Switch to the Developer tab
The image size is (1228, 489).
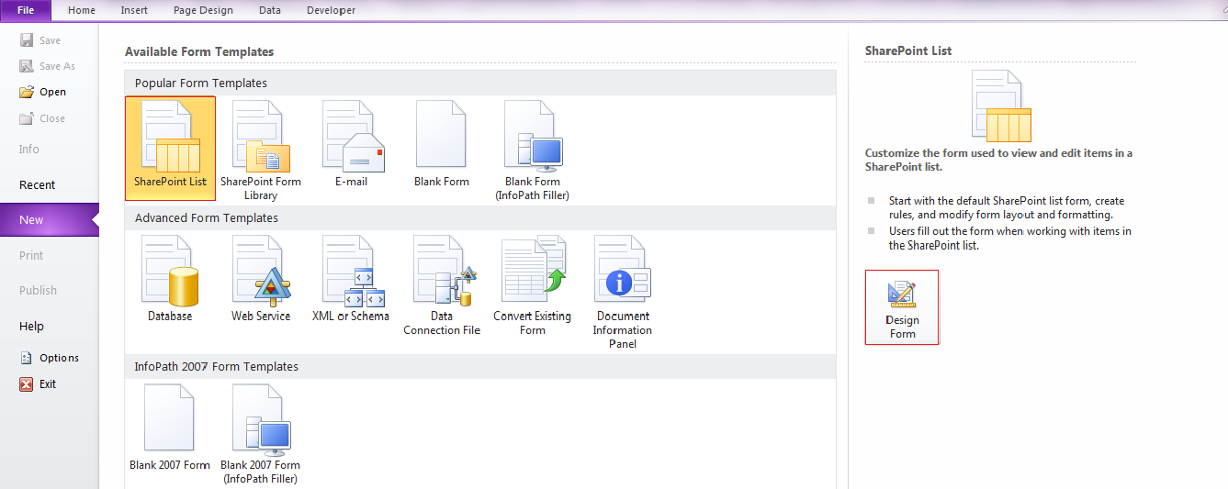pos(330,10)
